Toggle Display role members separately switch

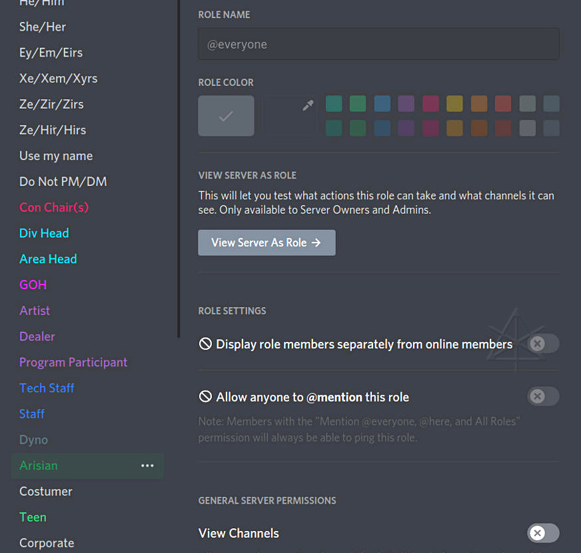coord(542,344)
